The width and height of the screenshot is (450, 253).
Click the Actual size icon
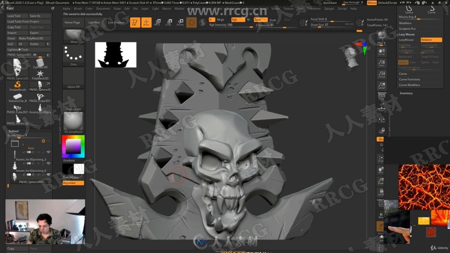click(x=381, y=74)
